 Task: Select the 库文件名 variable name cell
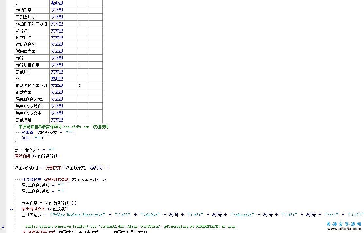pyautogui.click(x=32, y=38)
